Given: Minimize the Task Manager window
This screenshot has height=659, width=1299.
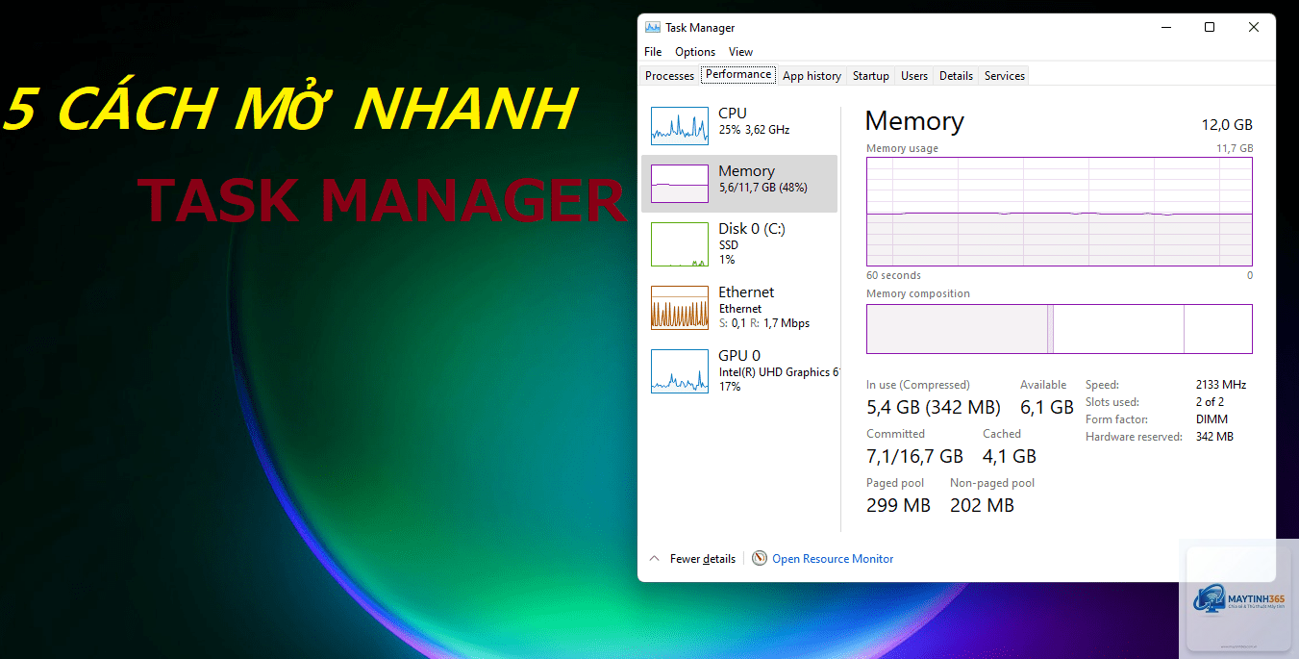Looking at the screenshot, I should 1165,28.
